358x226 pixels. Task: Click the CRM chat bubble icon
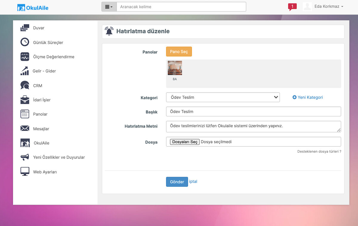pyautogui.click(x=25, y=86)
